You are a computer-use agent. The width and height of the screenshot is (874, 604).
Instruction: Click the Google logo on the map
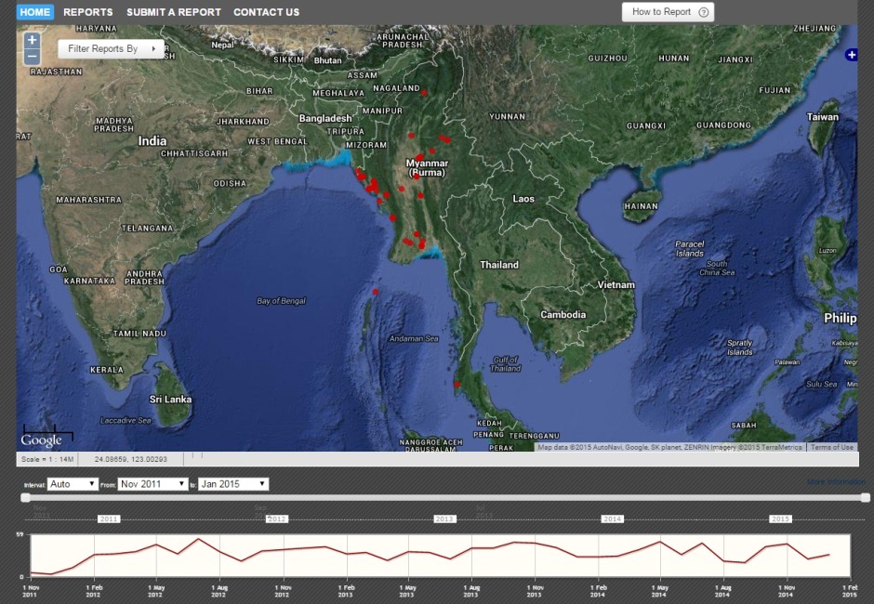pos(42,440)
